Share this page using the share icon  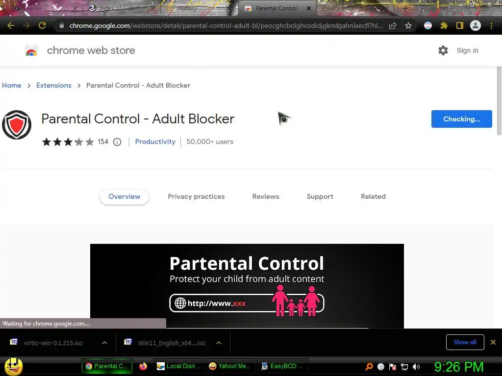tap(393, 25)
